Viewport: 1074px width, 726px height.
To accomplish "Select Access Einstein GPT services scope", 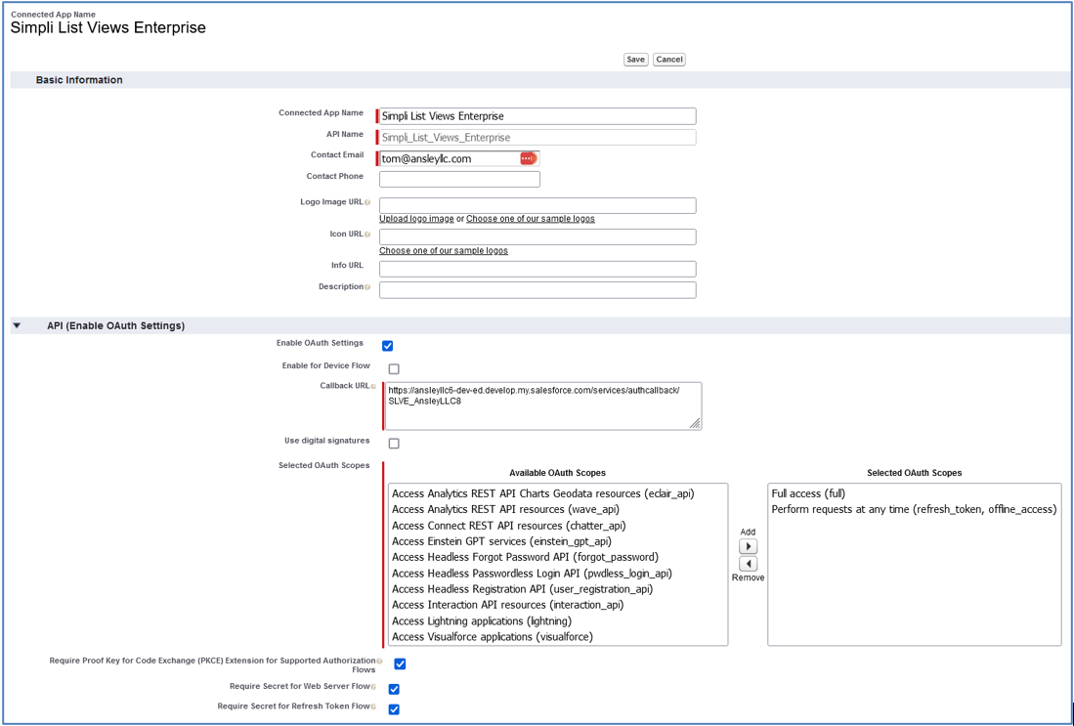I will point(502,541).
